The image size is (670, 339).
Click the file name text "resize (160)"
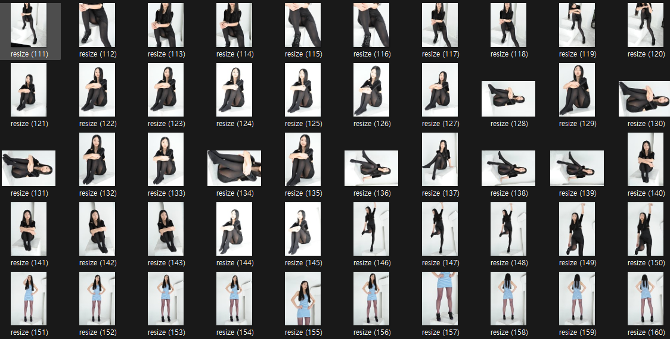646,332
